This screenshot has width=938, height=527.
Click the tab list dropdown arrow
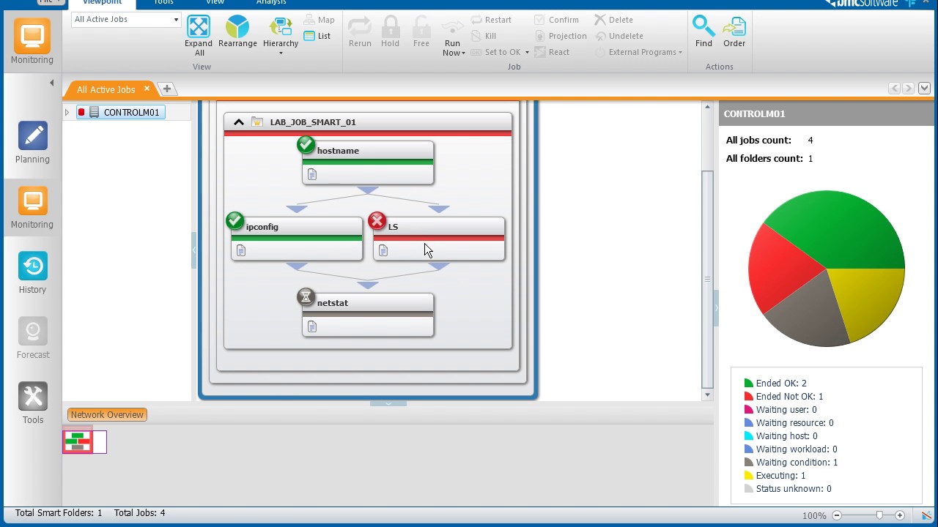pyautogui.click(x=924, y=89)
